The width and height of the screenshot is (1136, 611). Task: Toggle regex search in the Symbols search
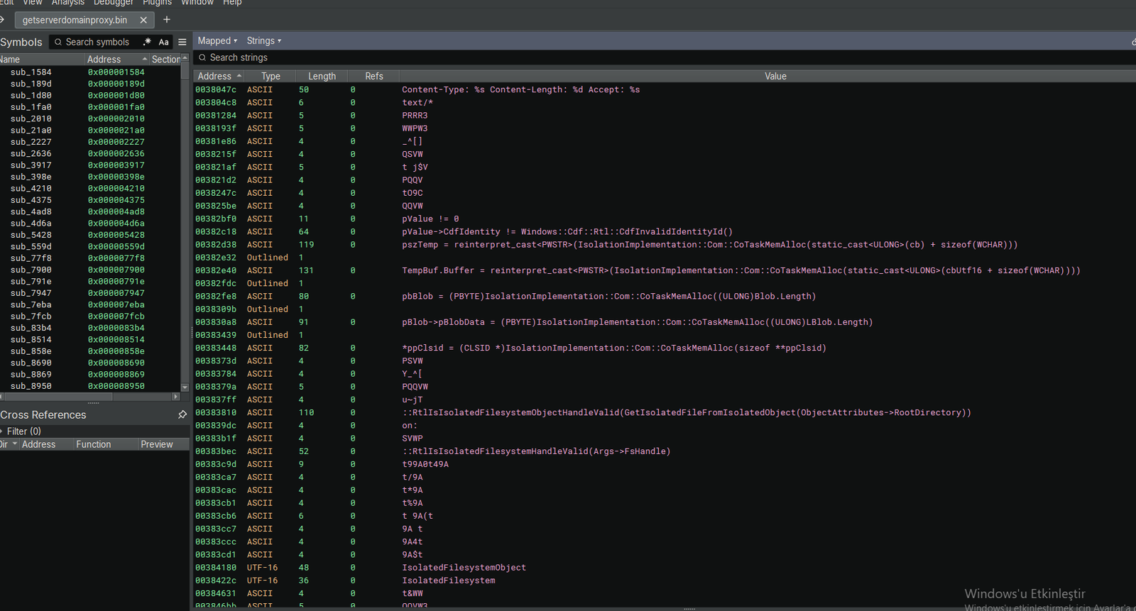(x=147, y=42)
